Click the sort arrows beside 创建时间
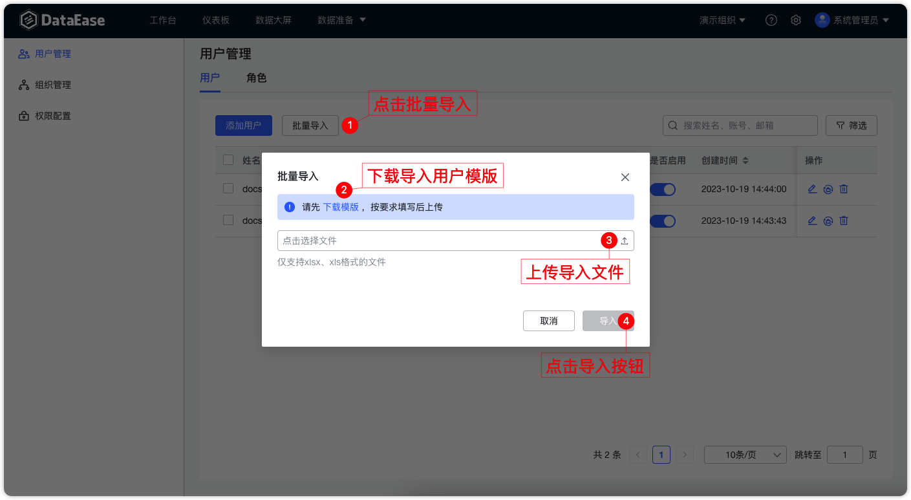 (x=745, y=160)
